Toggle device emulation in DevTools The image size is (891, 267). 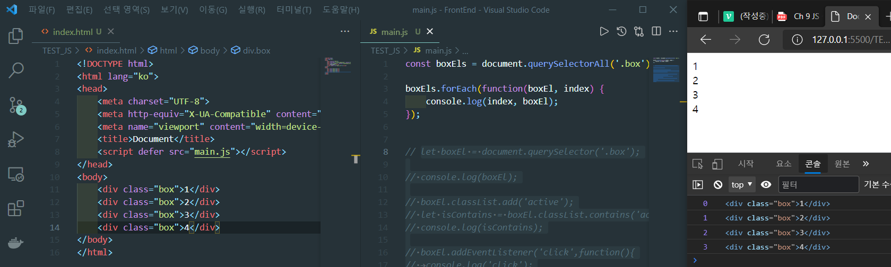coord(717,164)
